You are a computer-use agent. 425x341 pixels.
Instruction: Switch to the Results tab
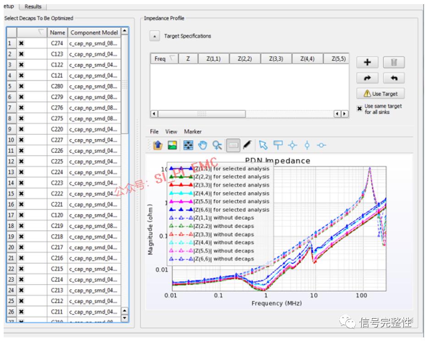click(33, 6)
